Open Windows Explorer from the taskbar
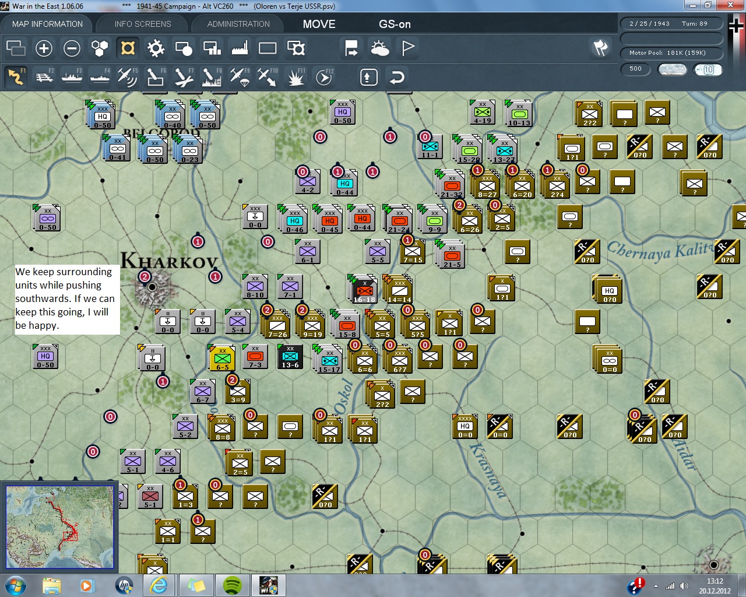This screenshot has height=597, width=746. 52,585
